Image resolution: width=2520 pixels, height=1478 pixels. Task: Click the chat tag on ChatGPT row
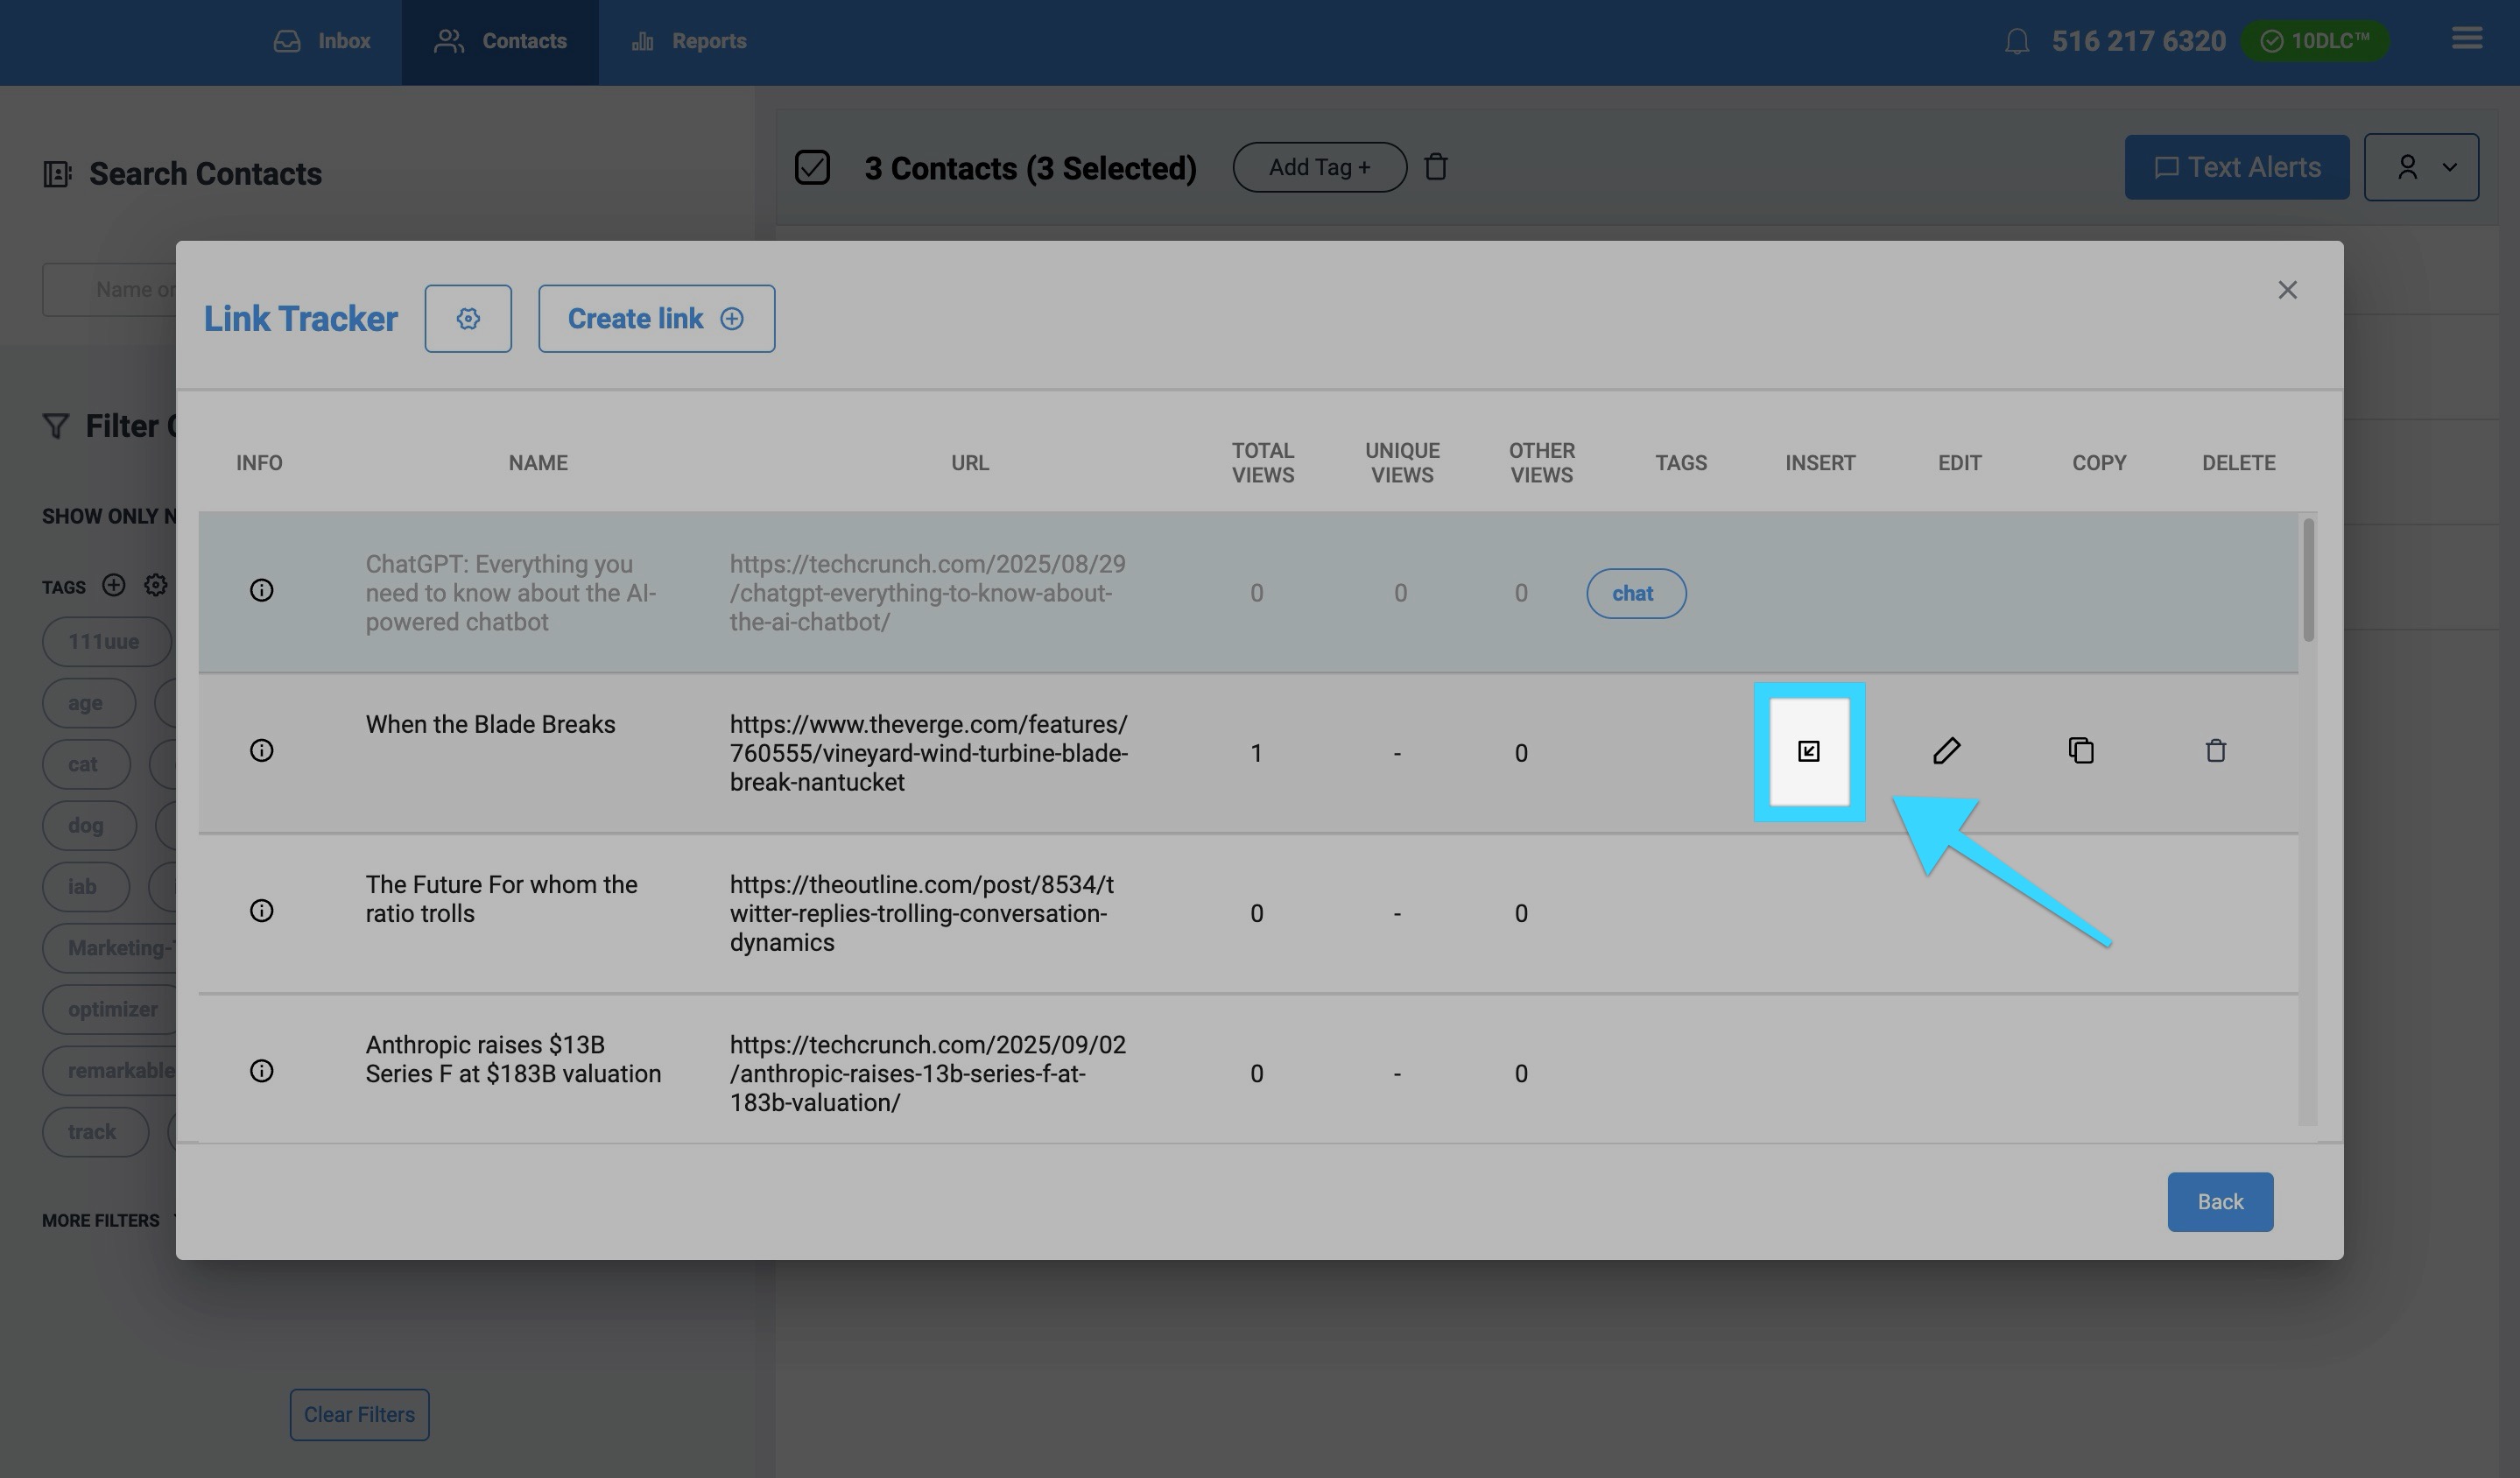tap(1636, 593)
